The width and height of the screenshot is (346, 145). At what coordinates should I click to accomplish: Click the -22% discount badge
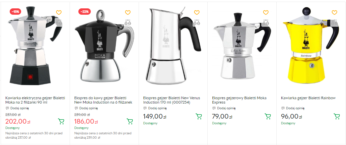[84, 11]
